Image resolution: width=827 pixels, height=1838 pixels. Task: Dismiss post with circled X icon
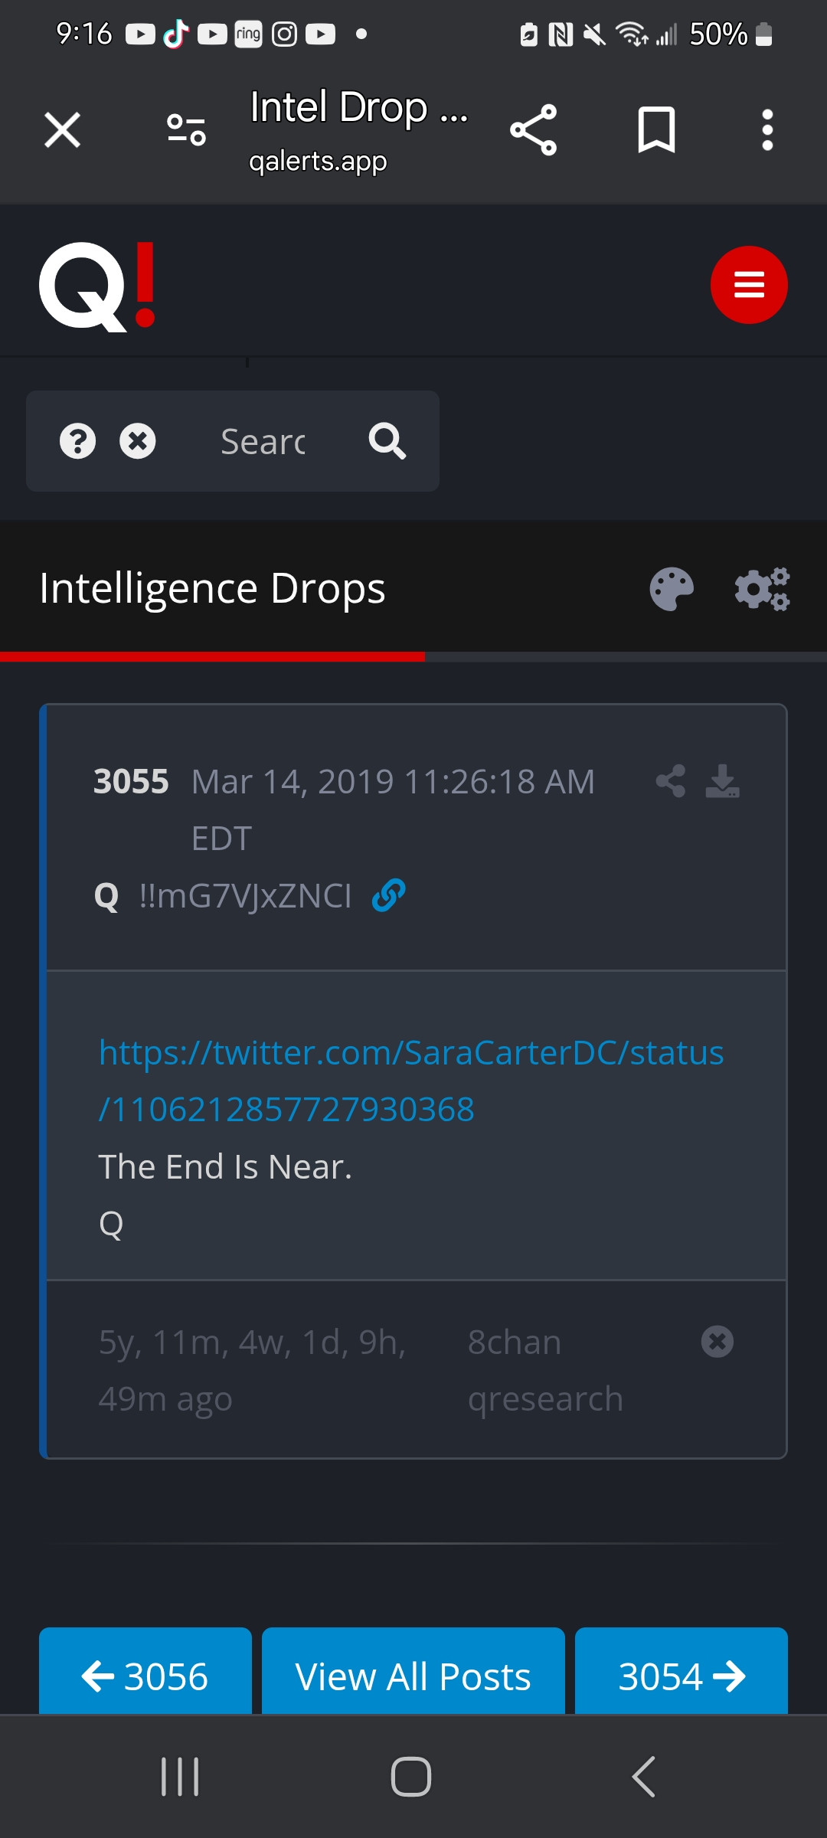717,1342
